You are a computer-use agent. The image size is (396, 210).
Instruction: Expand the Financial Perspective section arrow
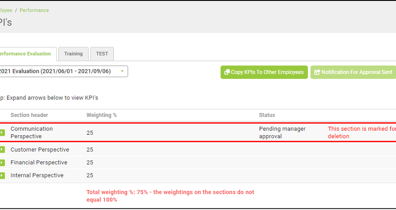(x=2, y=162)
